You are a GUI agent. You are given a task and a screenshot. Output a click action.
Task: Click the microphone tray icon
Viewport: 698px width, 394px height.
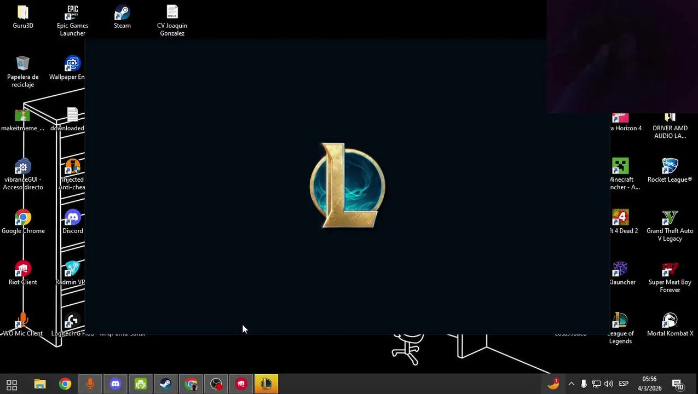tap(584, 384)
